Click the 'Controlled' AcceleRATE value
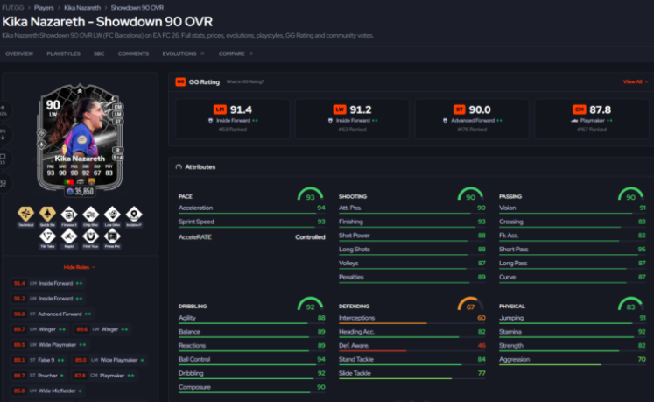 point(310,237)
